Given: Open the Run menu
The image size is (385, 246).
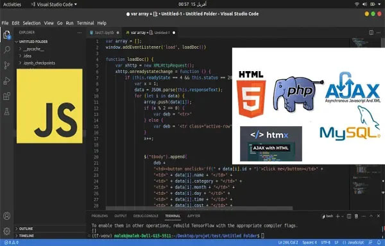Looking at the screenshot, I should click(69, 23).
